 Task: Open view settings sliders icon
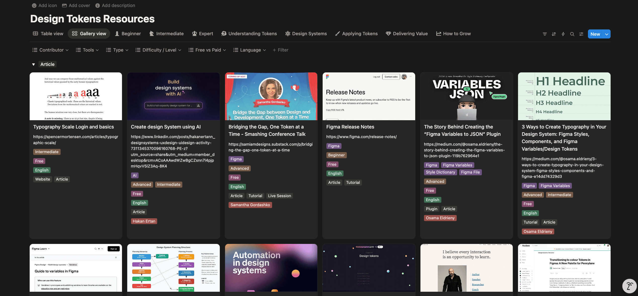point(581,34)
